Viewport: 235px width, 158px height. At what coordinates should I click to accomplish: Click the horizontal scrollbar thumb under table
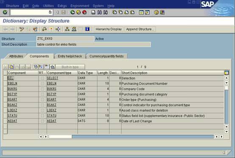coord(60,137)
